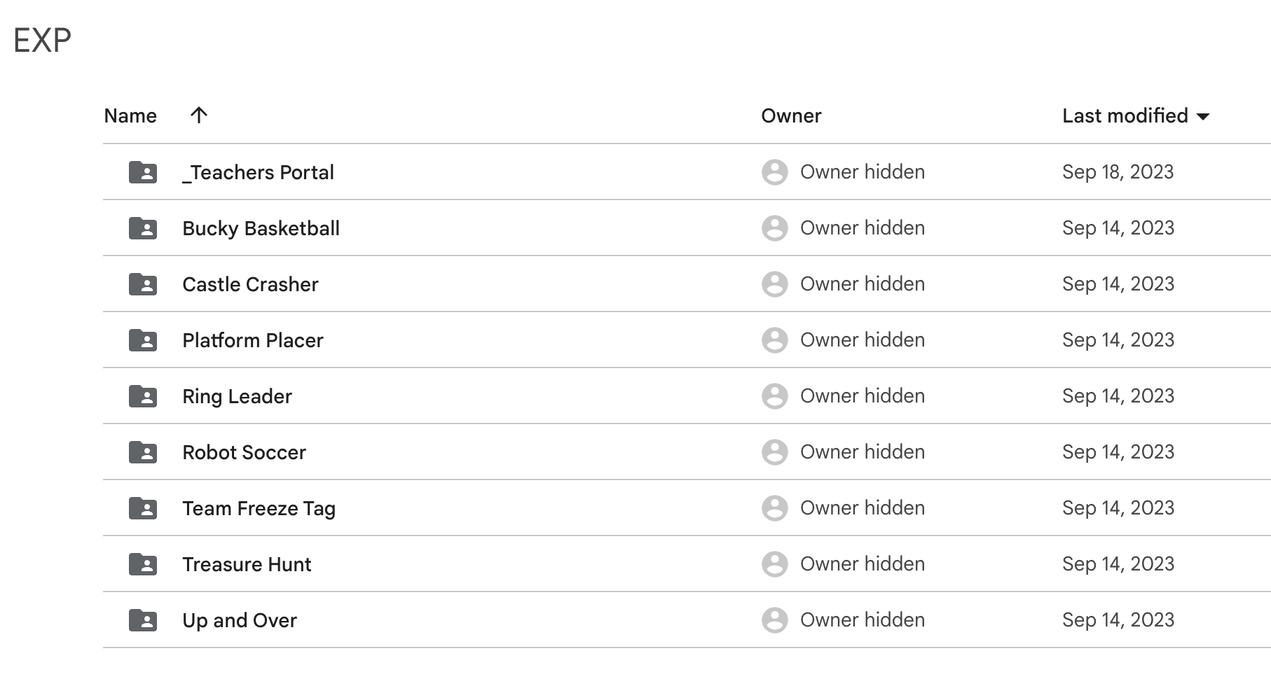Select the Treasure Hunt row
The height and width of the screenshot is (686, 1271).
point(247,564)
